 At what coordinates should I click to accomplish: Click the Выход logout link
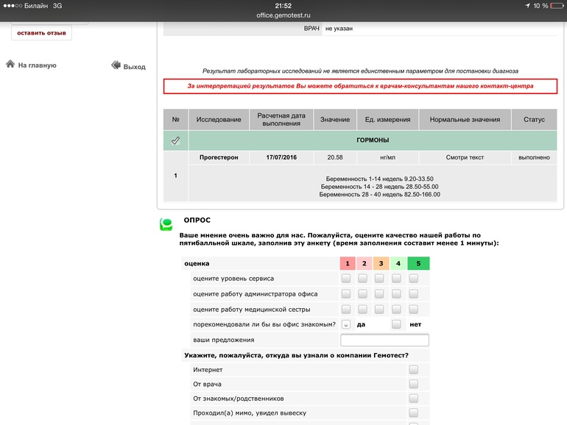pyautogui.click(x=134, y=67)
